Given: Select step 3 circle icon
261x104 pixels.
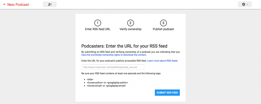Looking at the screenshot, I should coord(163,23).
